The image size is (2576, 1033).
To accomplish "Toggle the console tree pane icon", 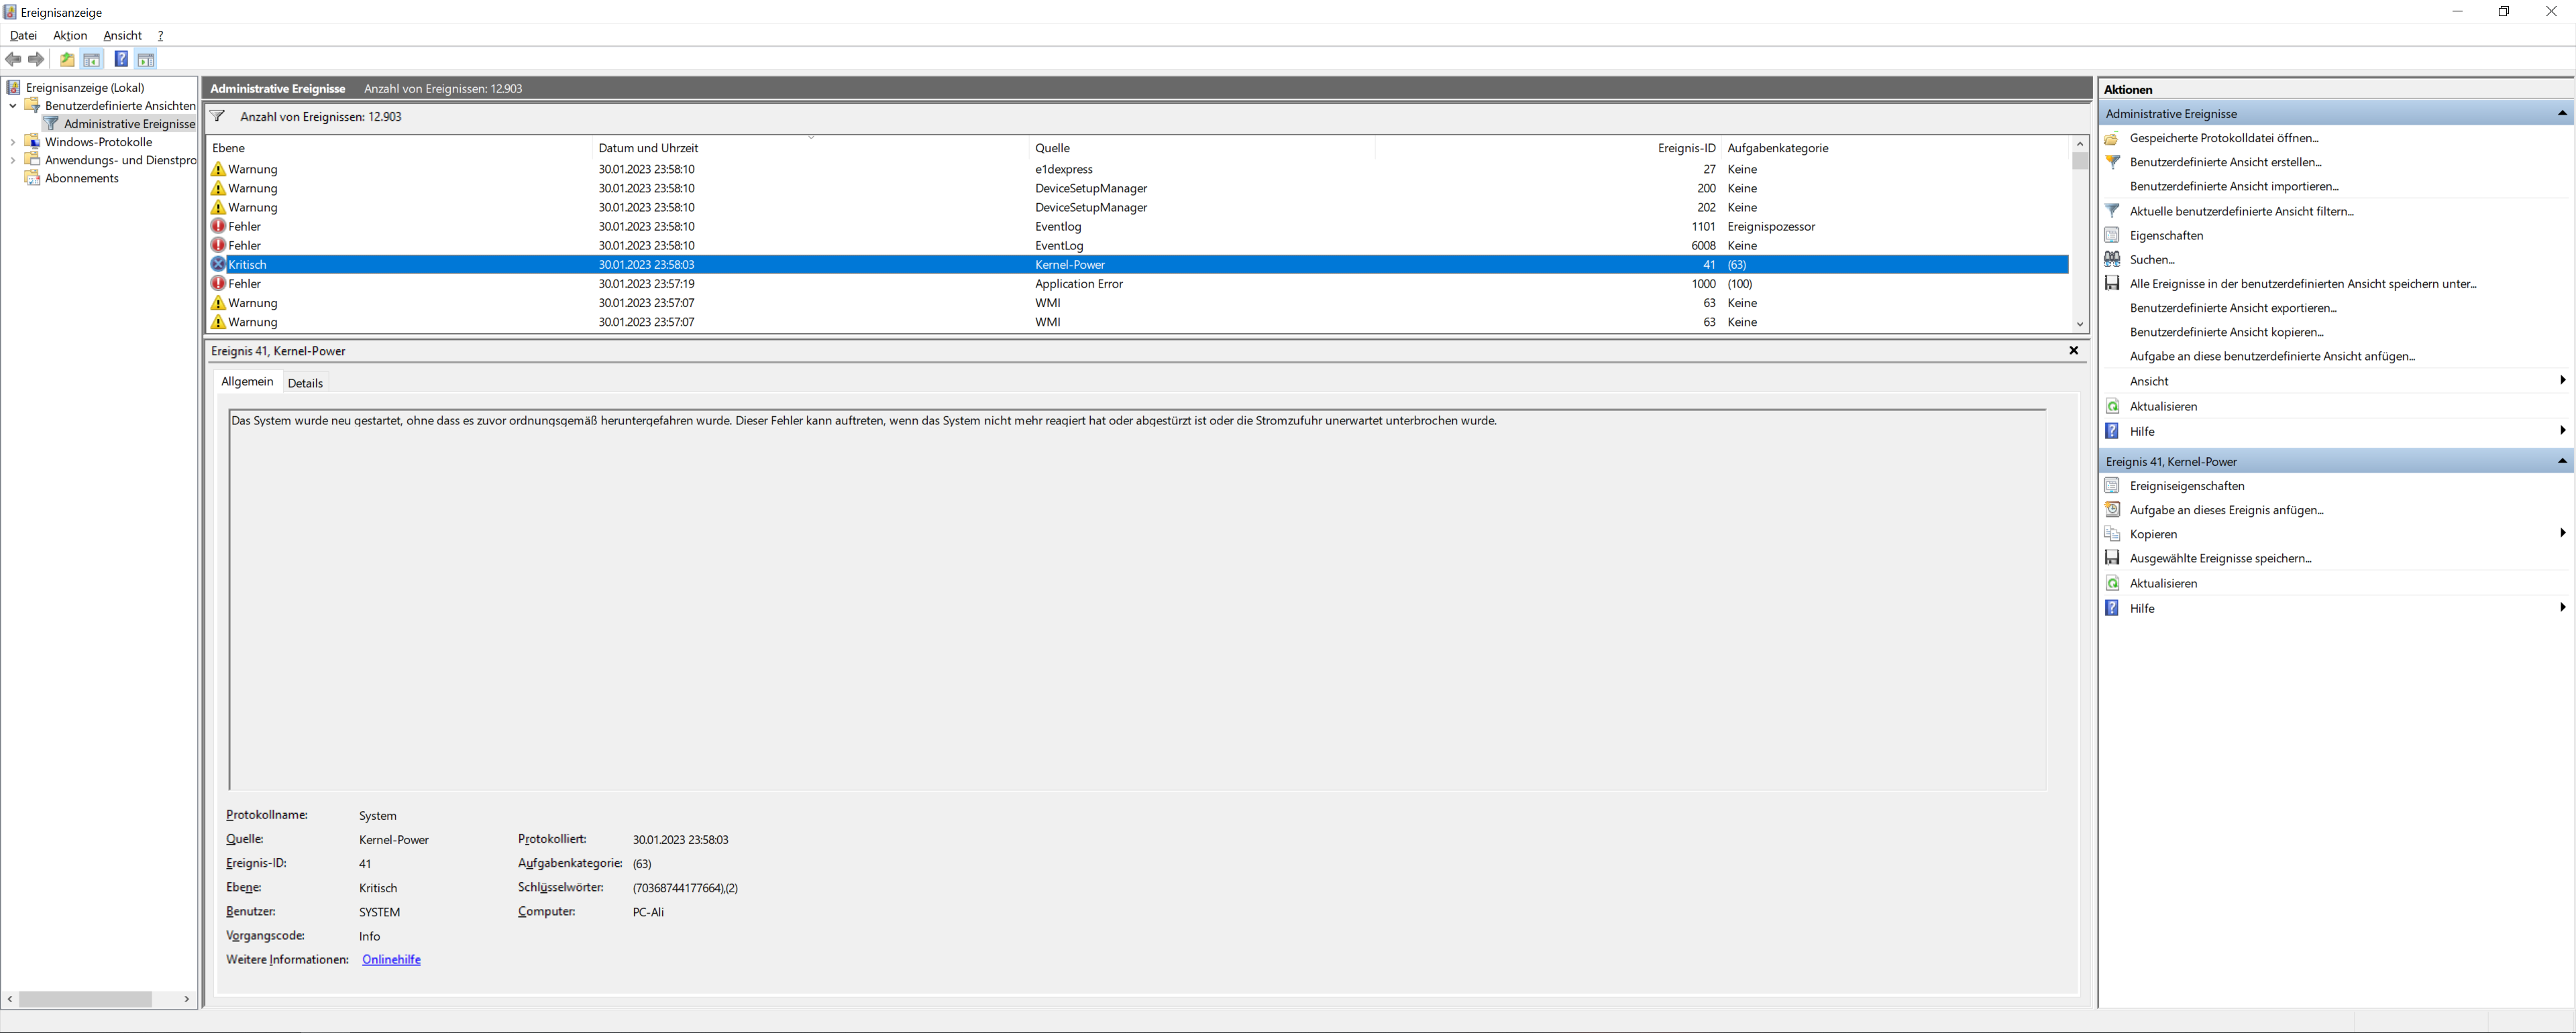I will click(x=92, y=59).
